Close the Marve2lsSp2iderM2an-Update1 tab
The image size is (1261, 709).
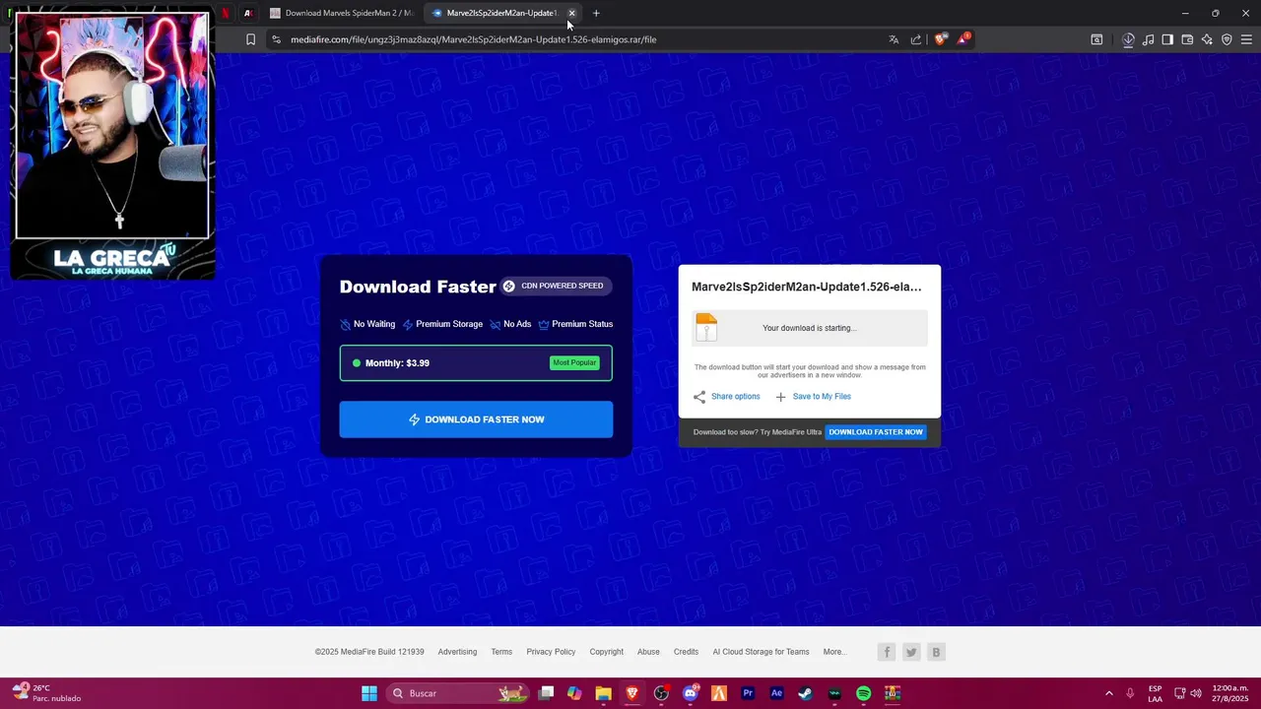571,13
